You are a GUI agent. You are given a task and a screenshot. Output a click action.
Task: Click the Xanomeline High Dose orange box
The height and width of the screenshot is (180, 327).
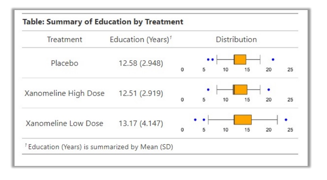point(240,90)
